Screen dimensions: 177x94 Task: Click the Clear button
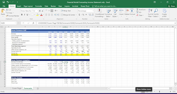coord(140,15)
